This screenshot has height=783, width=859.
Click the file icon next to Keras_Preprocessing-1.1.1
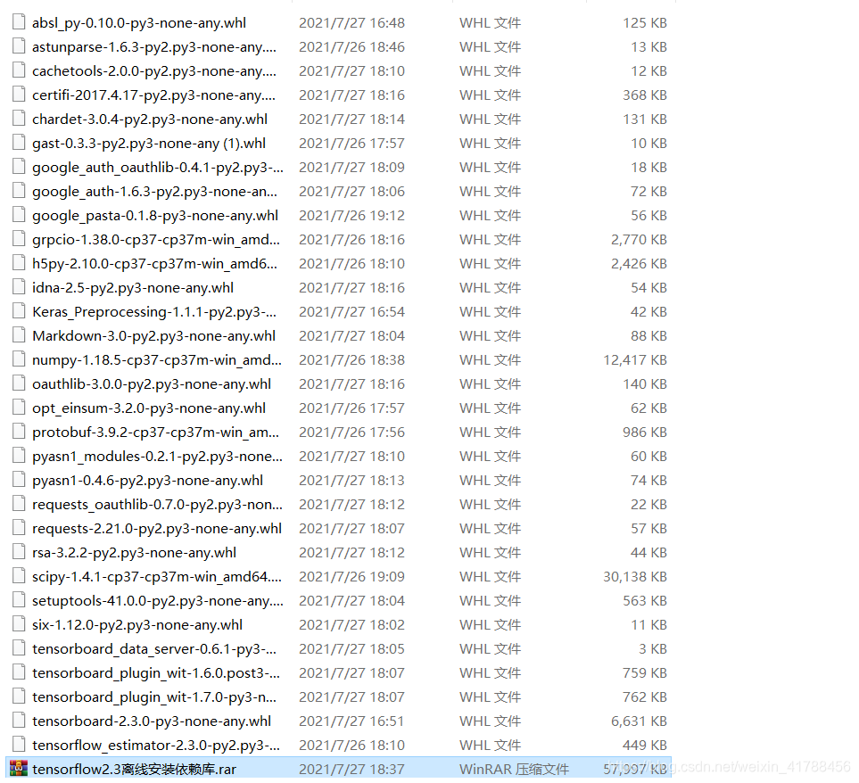[x=19, y=311]
